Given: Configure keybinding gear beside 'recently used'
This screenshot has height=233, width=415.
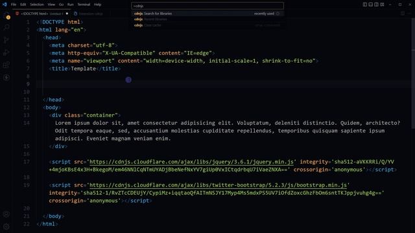Looking at the screenshot, I should [x=278, y=14].
